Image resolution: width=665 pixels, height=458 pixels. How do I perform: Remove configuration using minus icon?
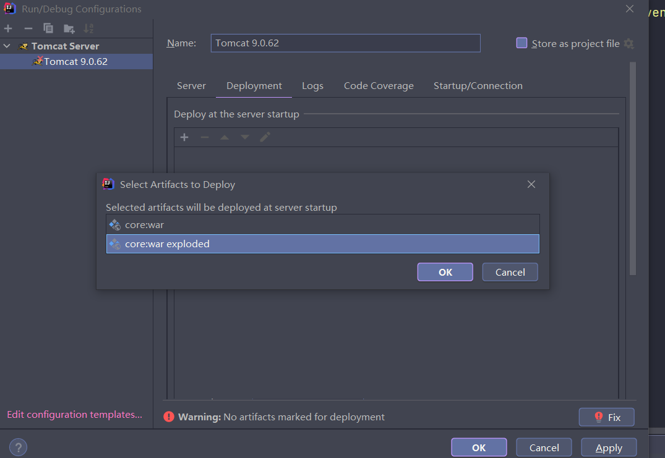coord(28,28)
